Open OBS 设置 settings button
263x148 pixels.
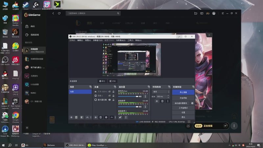tap(183, 112)
